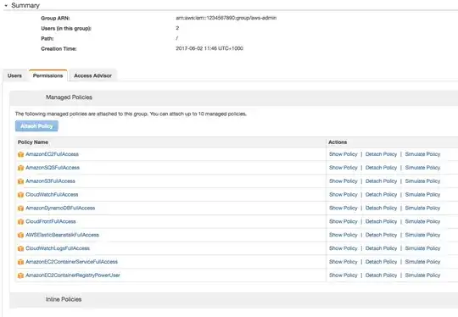Detach Policy for CloudWatchLogsFullAccess
The image size is (458, 317).
(x=381, y=248)
